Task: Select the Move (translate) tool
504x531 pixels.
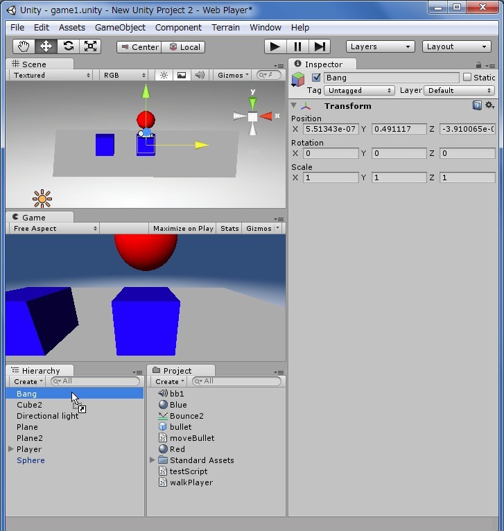Action: coord(46,46)
